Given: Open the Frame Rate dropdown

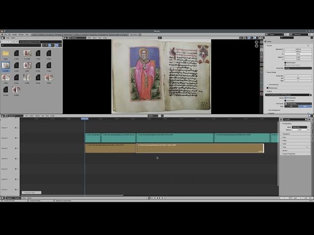Looking at the screenshot, I should click(x=298, y=68).
